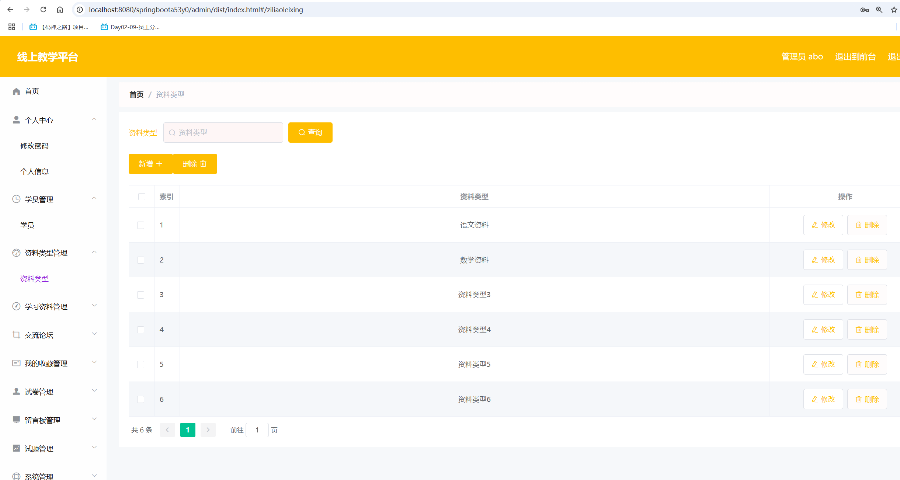Viewport: 900px width, 480px height.
Task: Click the batch 删除 button above table
Action: point(195,164)
